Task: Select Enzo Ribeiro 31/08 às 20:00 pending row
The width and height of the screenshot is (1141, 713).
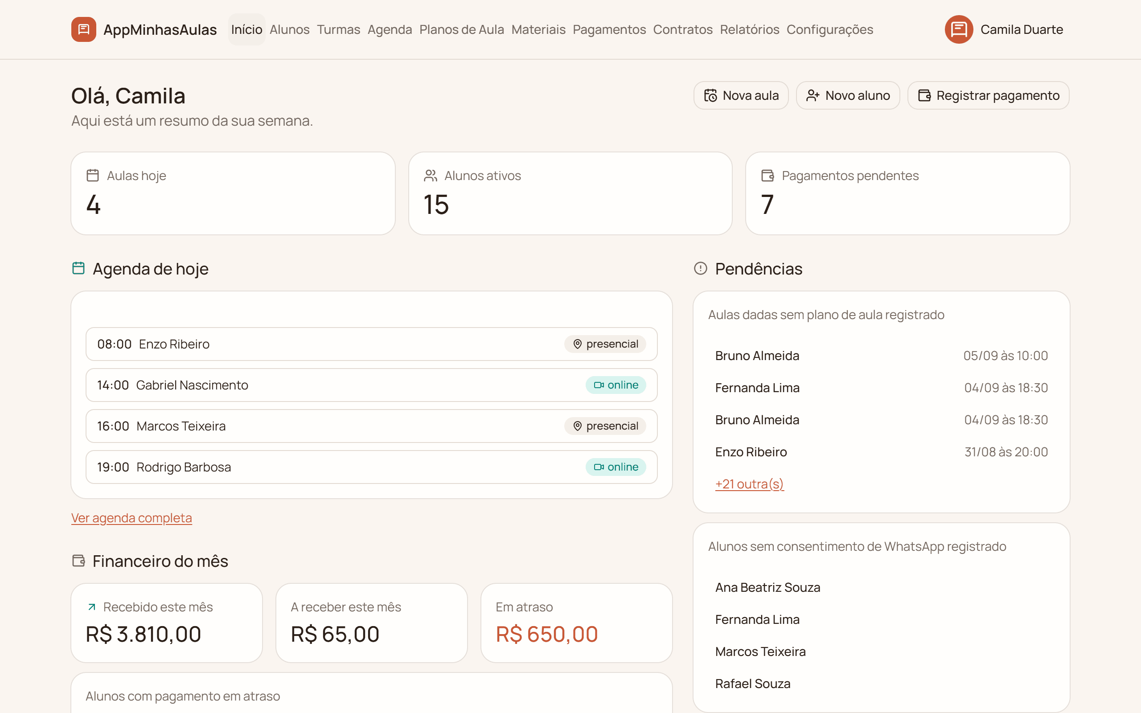Action: coord(881,452)
